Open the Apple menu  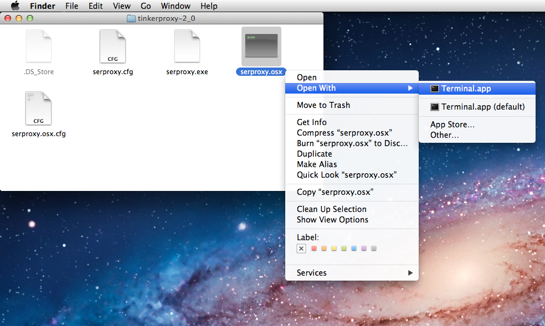point(16,6)
